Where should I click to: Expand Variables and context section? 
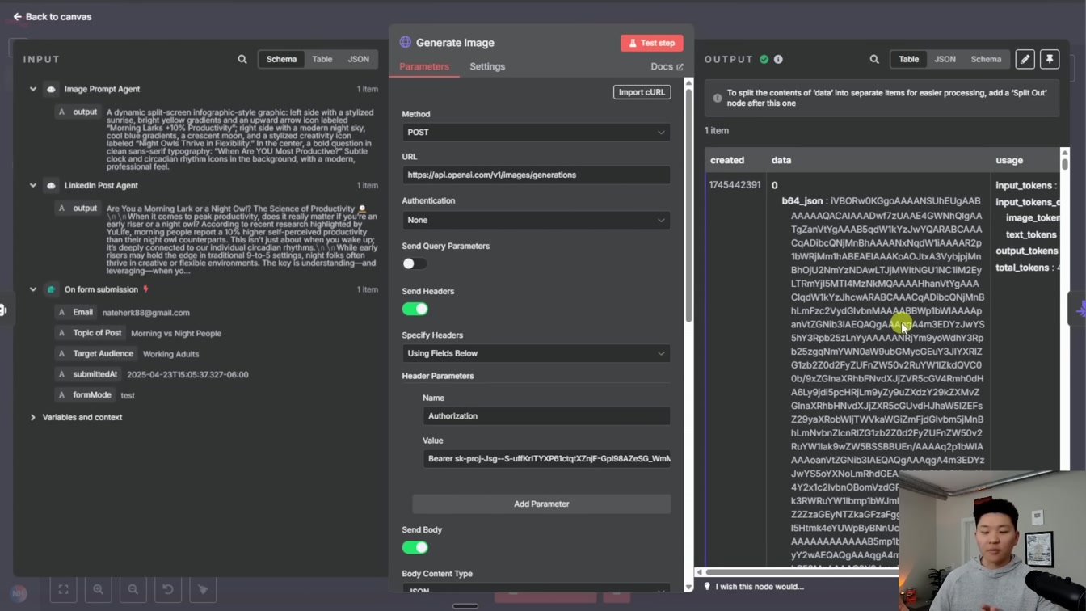33,417
